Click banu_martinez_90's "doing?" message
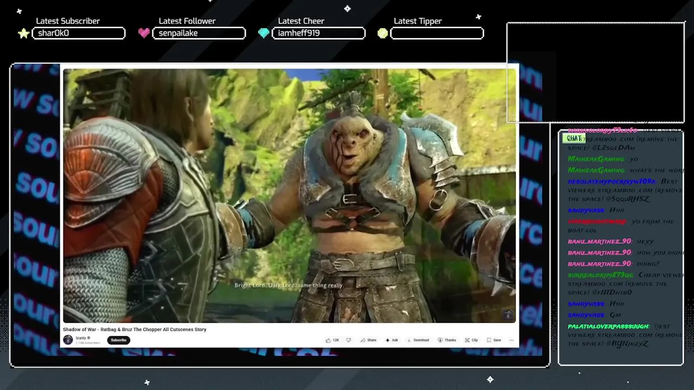Viewport: 694px width, 390px height. point(648,264)
